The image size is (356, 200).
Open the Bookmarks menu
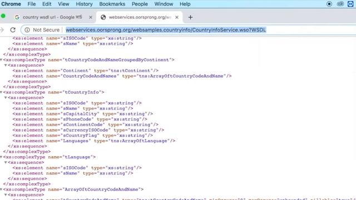(x=112, y=4)
